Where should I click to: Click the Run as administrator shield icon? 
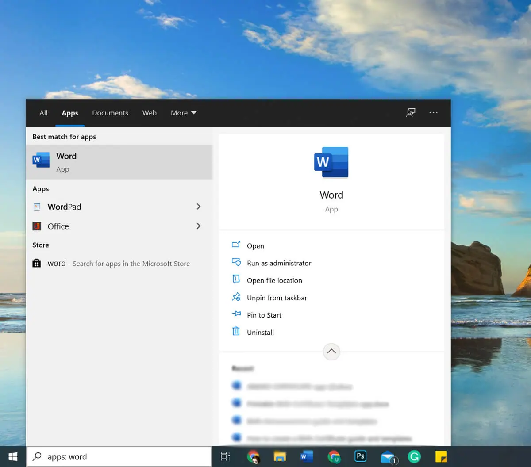236,262
